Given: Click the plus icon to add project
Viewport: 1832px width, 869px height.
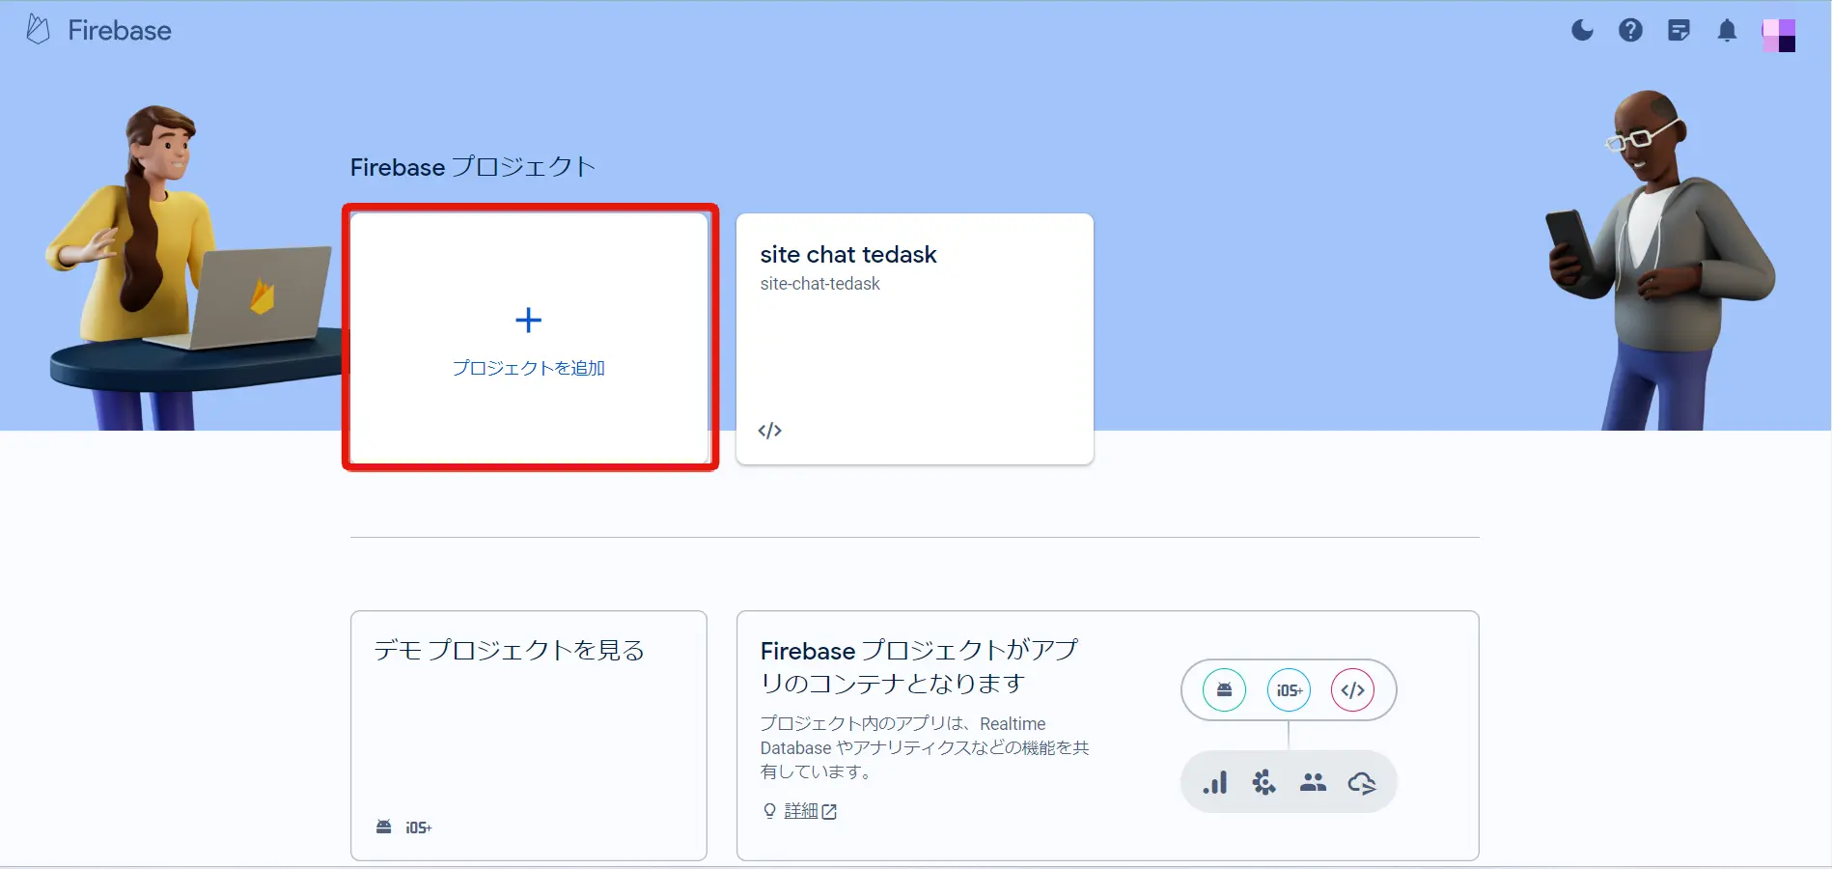Looking at the screenshot, I should 528,320.
